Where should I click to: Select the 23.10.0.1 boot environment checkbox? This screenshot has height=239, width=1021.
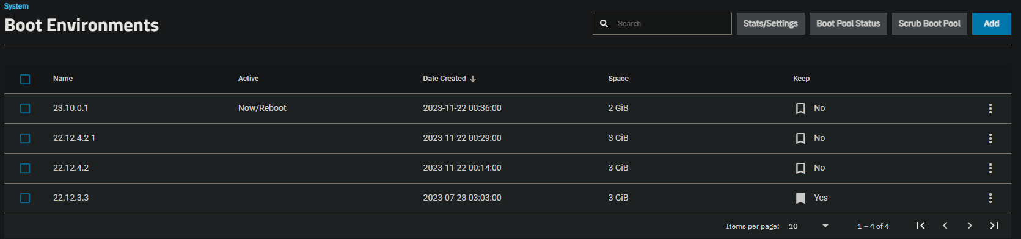click(25, 109)
